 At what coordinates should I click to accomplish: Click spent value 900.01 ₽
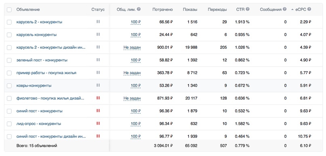click(x=165, y=48)
